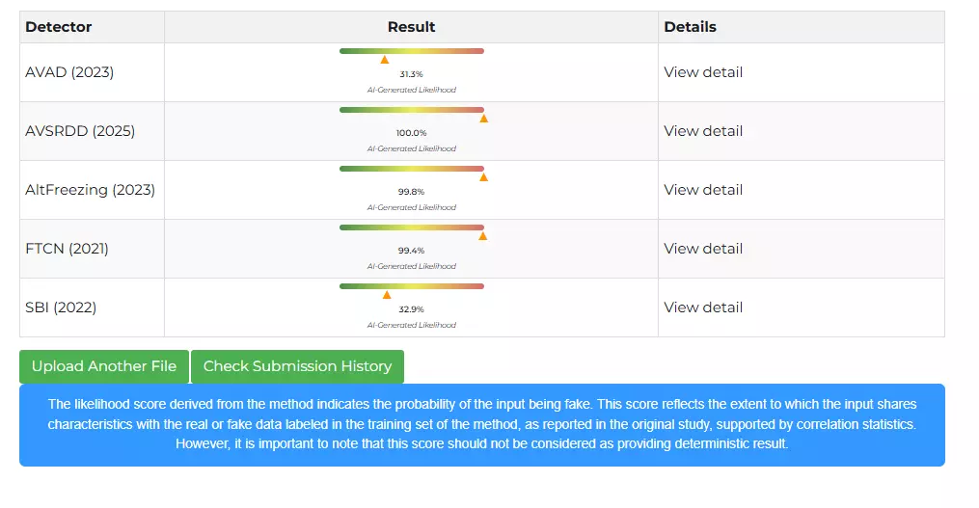The height and width of the screenshot is (508, 979).
Task: Click the Result column header
Action: (x=411, y=27)
